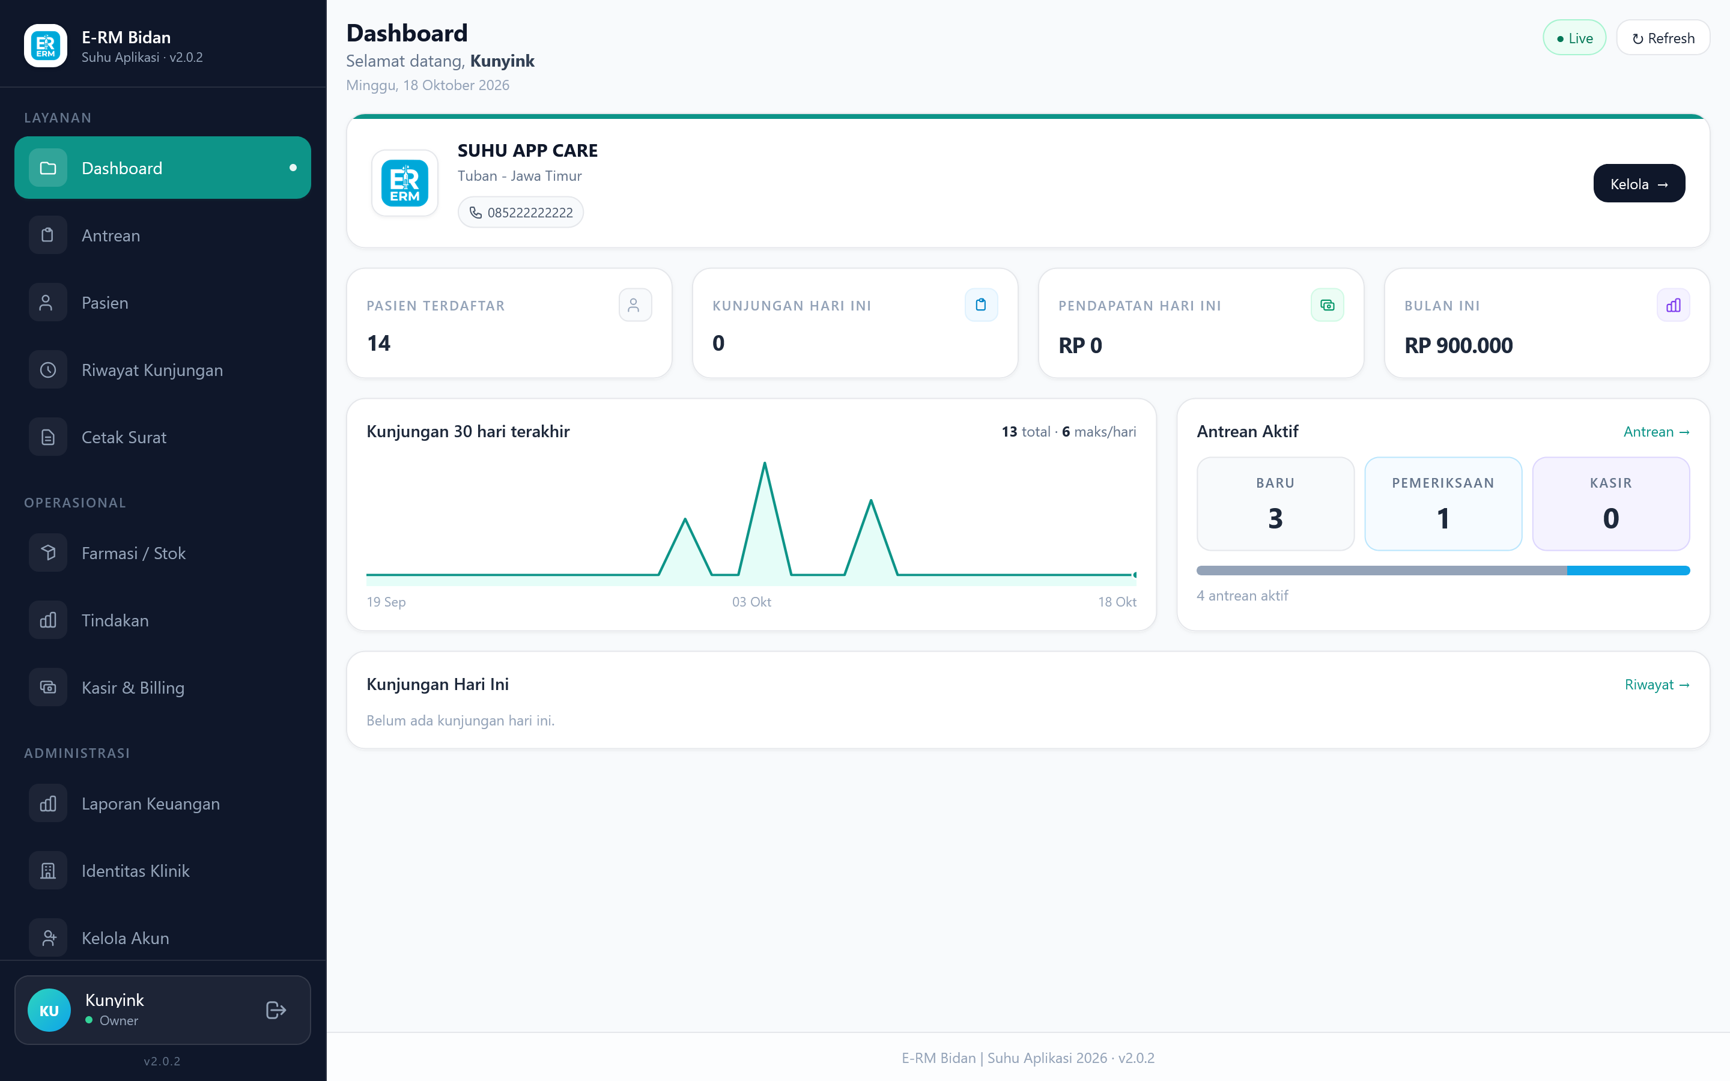Screen dimensions: 1730x1081
Task: Click the Identitas Klinik building icon
Action: (48, 870)
